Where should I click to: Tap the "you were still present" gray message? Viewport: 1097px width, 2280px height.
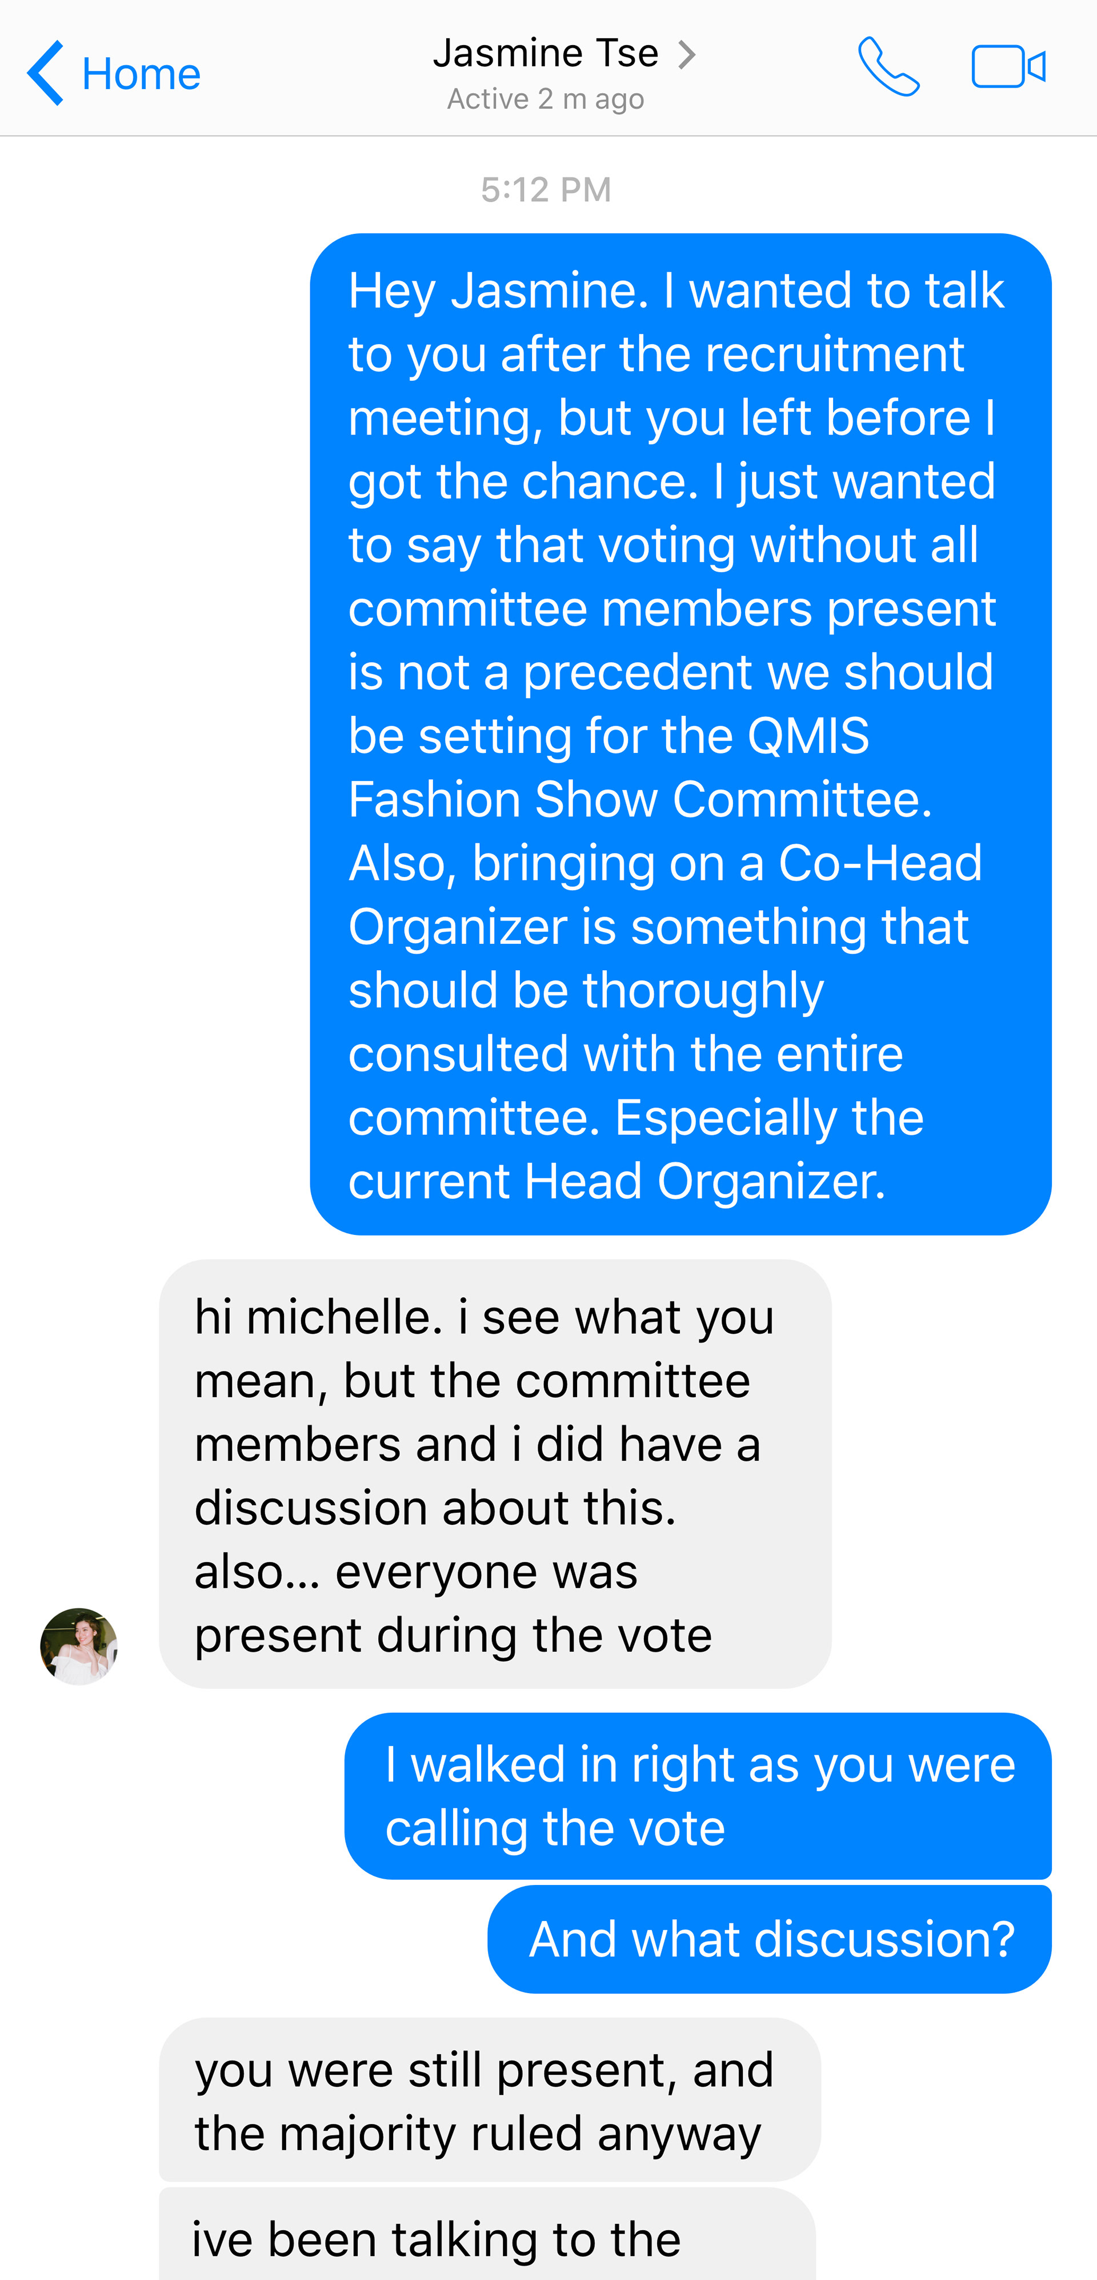[x=489, y=2099]
